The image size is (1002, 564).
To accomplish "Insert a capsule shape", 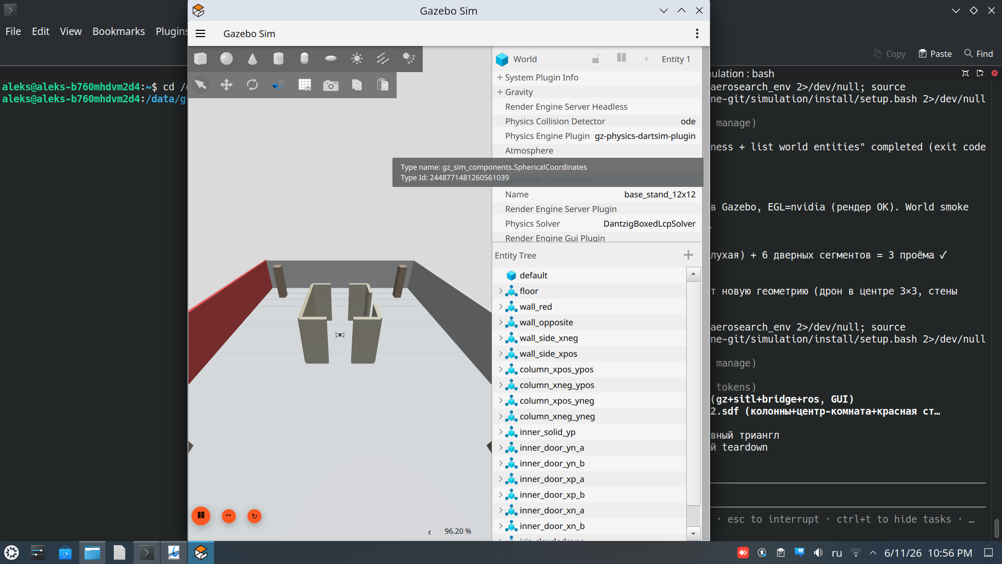I will click(305, 58).
